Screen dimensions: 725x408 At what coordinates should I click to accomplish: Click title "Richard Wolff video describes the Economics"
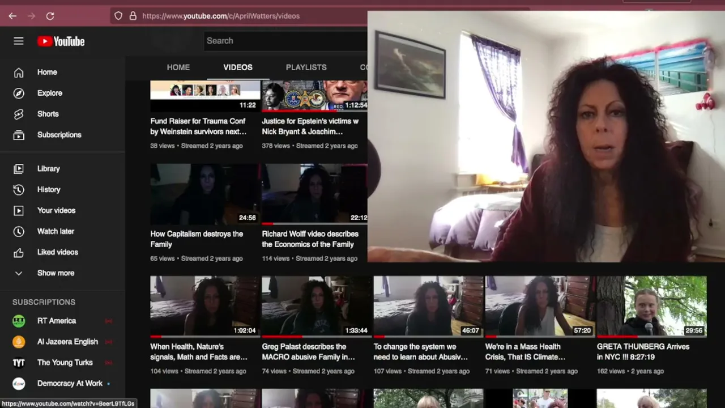pos(310,239)
